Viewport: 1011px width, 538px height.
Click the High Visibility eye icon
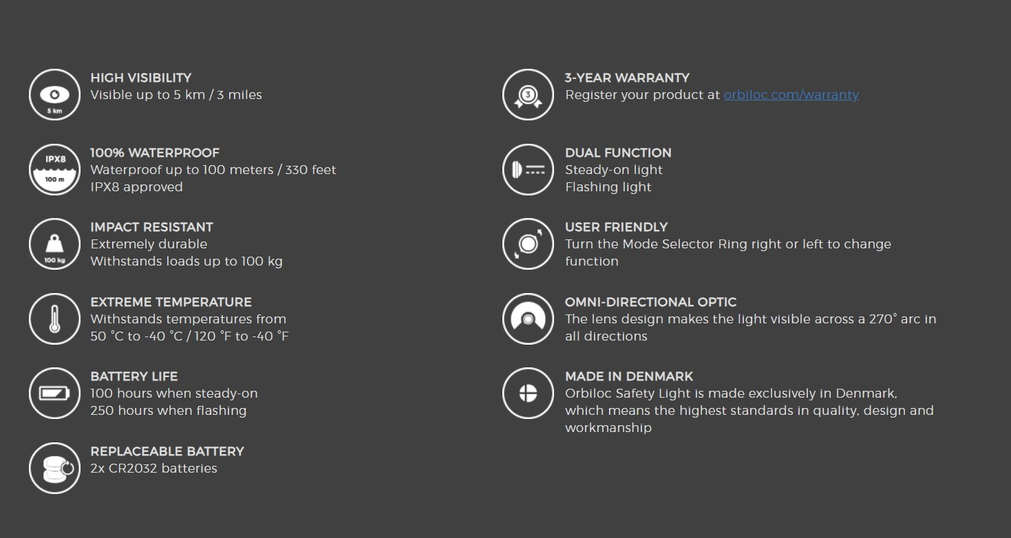54,95
